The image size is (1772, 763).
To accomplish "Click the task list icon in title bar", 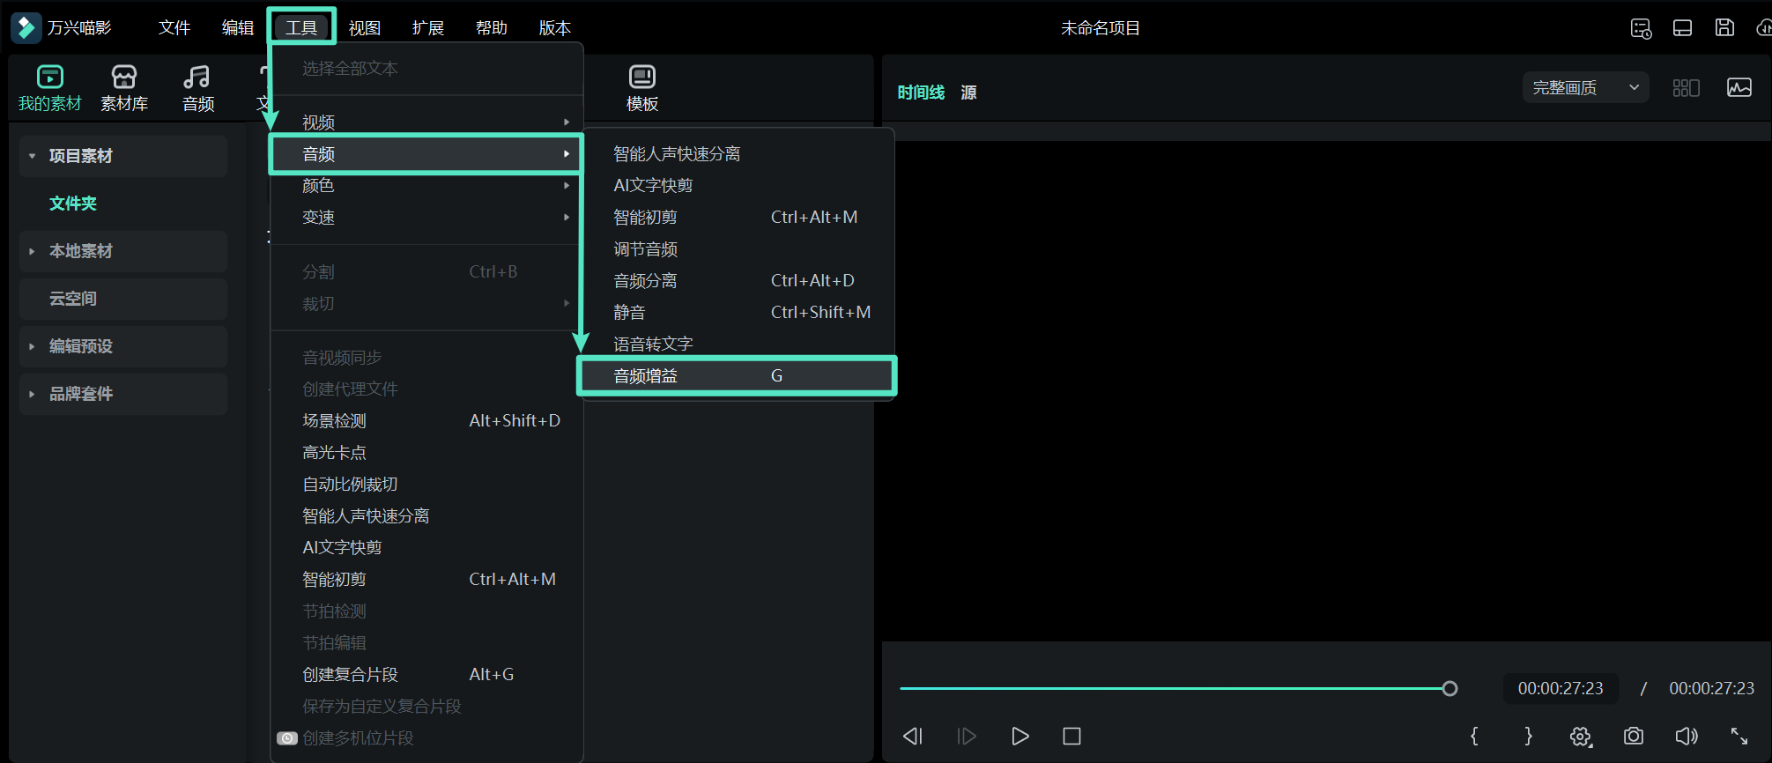I will pos(1641,28).
